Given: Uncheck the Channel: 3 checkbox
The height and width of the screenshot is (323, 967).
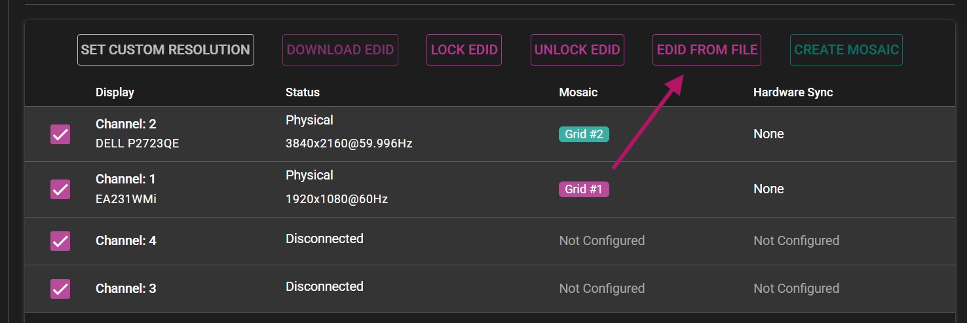Looking at the screenshot, I should coord(60,288).
